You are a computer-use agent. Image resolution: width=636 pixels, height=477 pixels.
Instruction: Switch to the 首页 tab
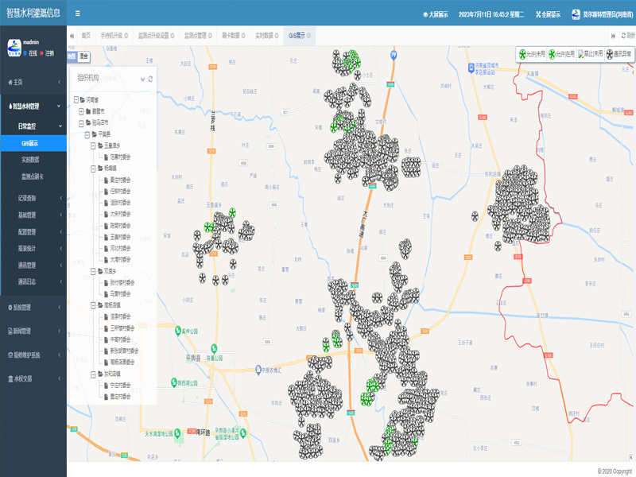pyautogui.click(x=85, y=36)
